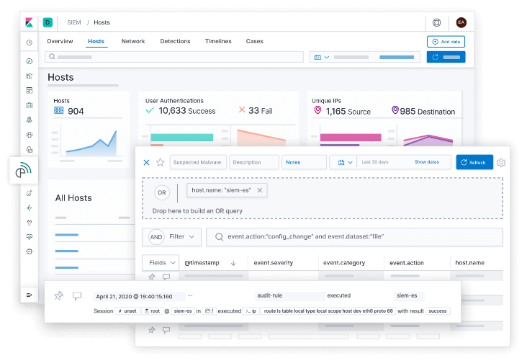This screenshot has width=527, height=361.
Task: Click the timeline Refresh button
Action: click(x=474, y=163)
